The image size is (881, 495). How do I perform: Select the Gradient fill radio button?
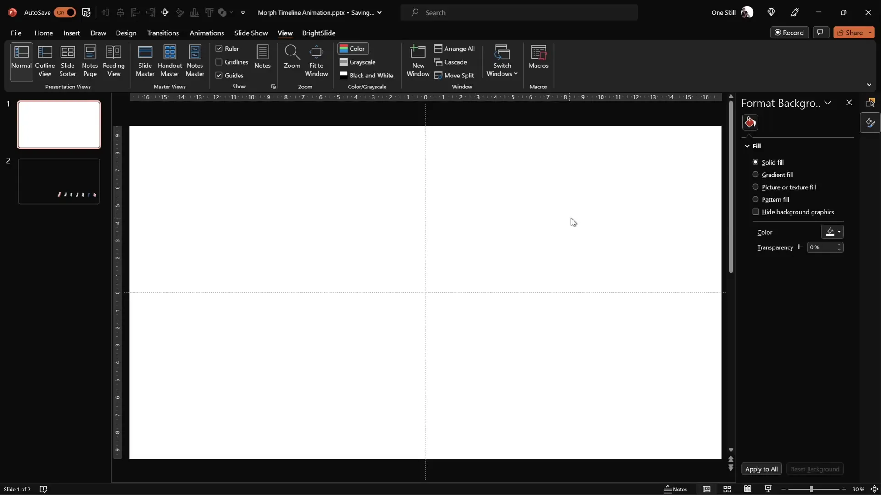click(755, 175)
